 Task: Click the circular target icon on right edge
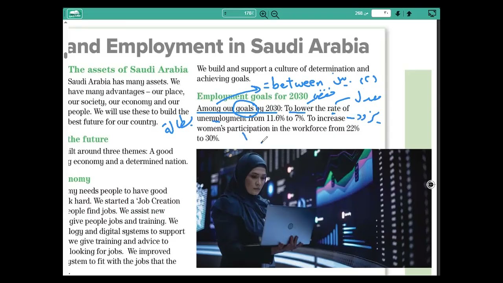pos(431,184)
